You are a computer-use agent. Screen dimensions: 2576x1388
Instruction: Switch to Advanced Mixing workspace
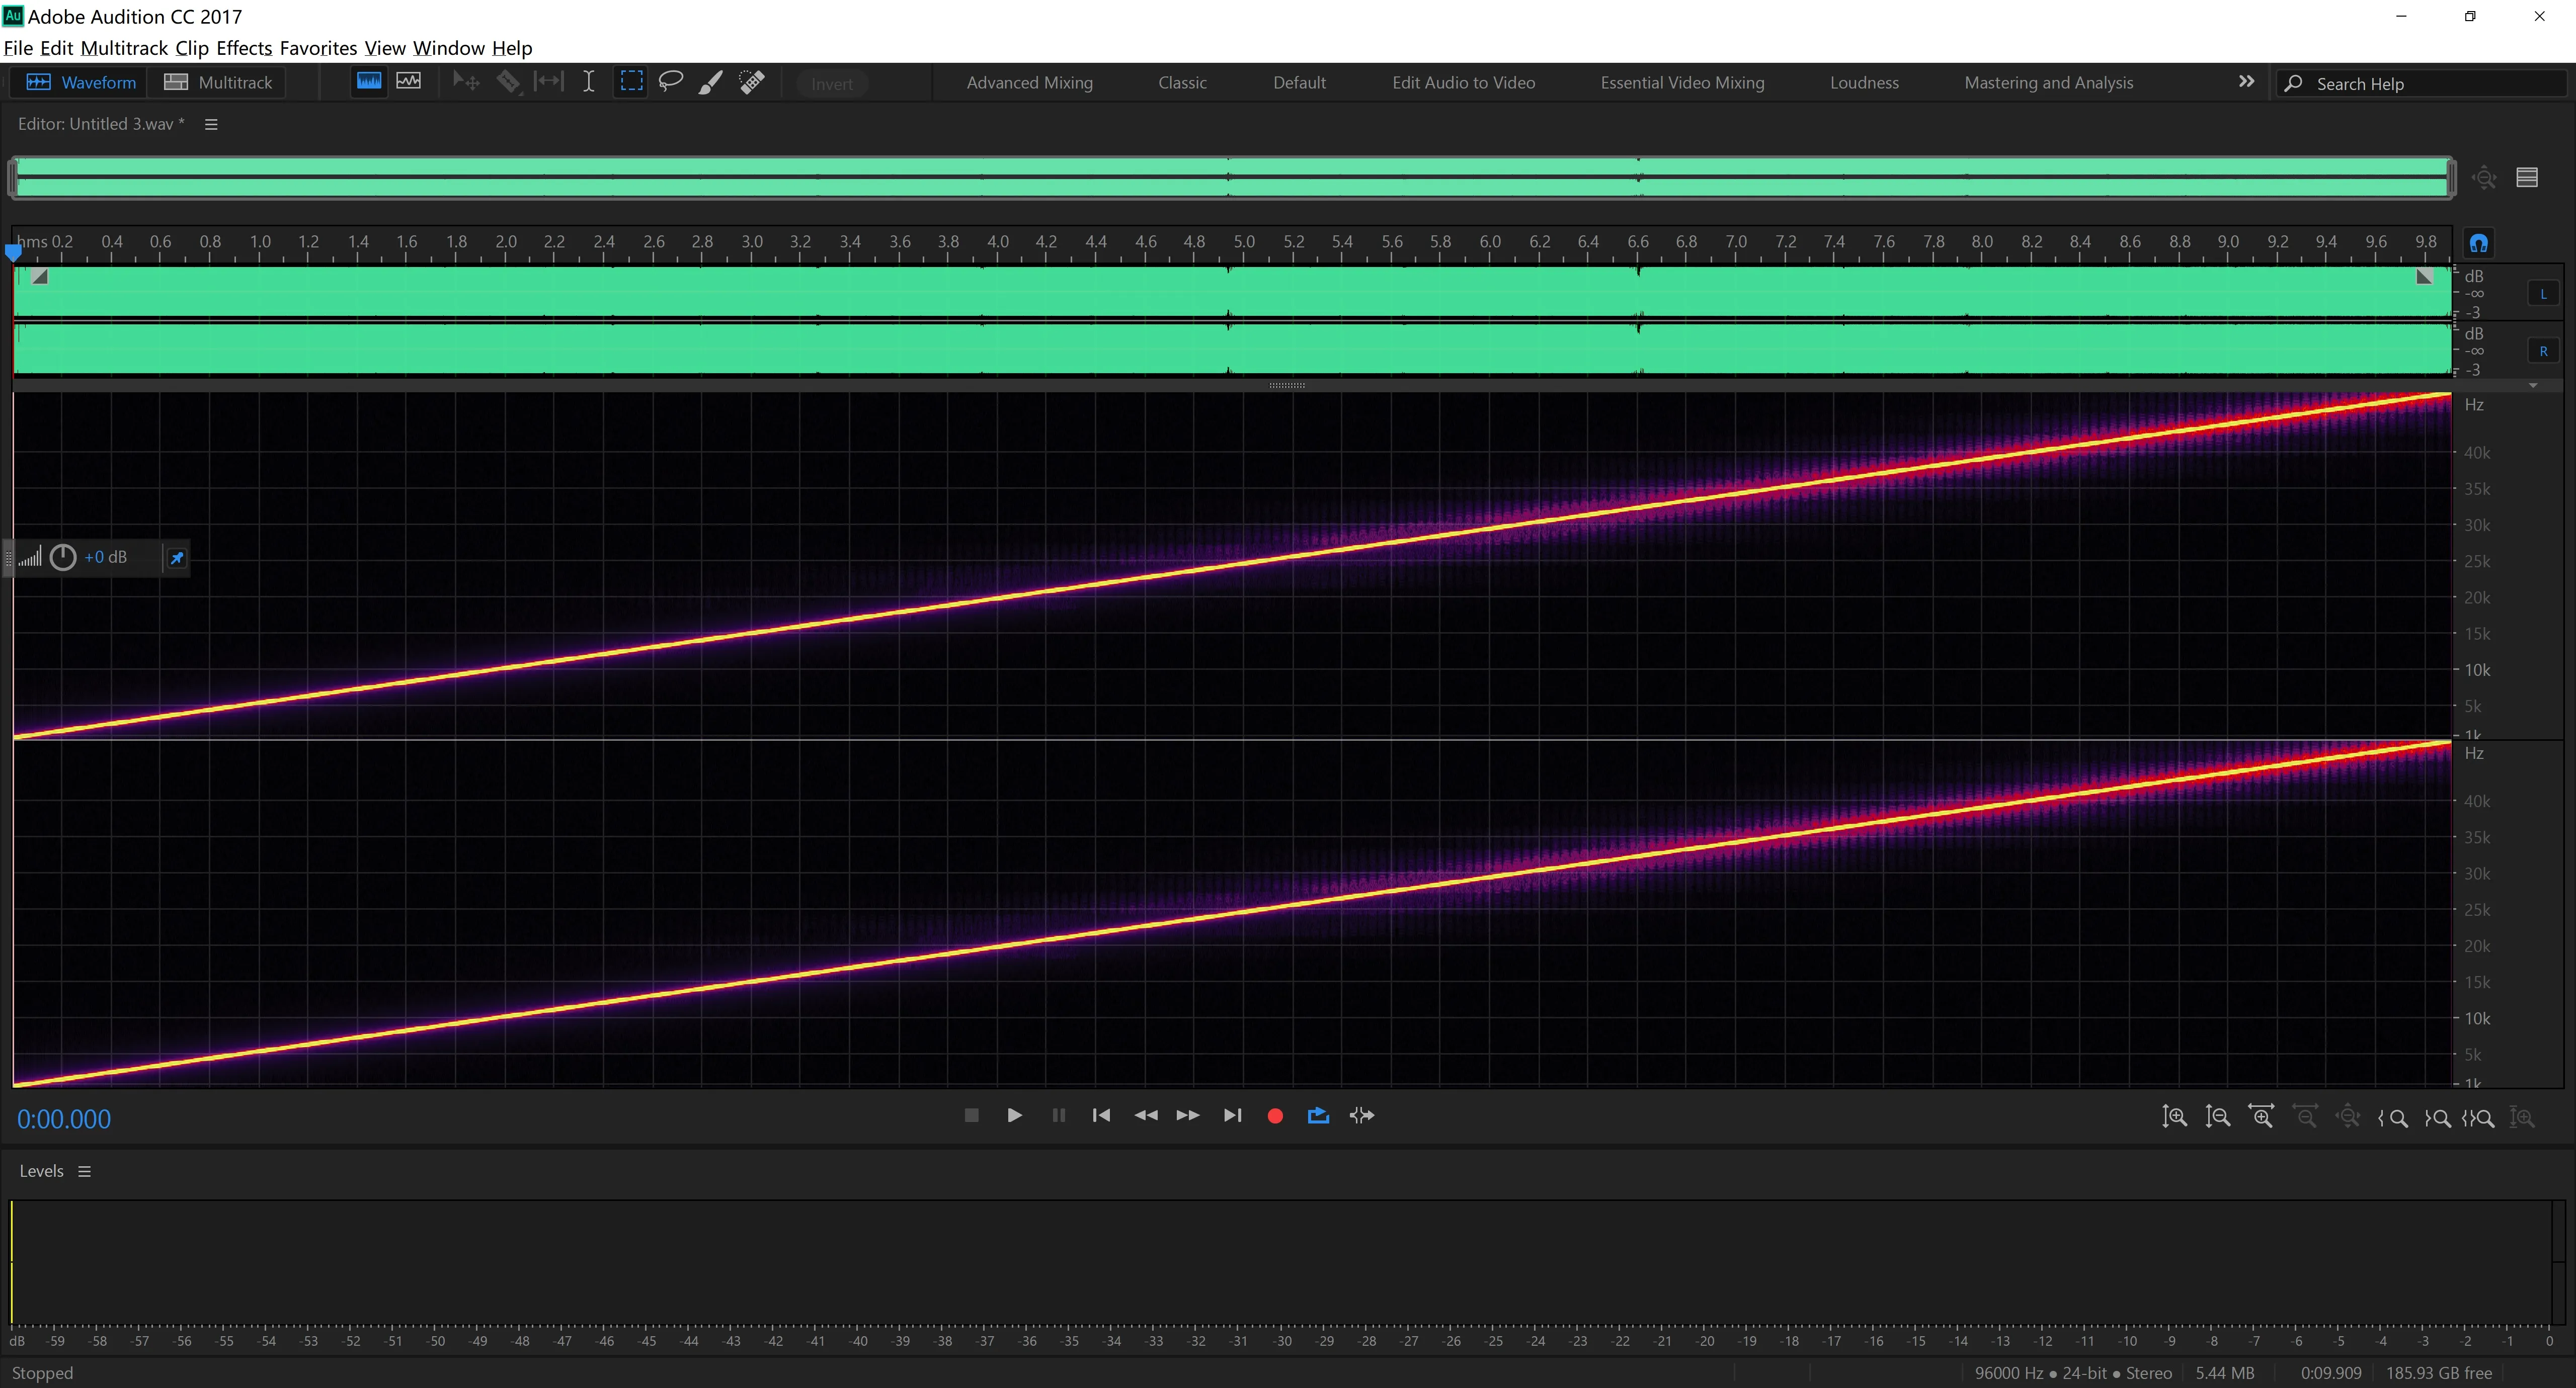click(x=1029, y=83)
